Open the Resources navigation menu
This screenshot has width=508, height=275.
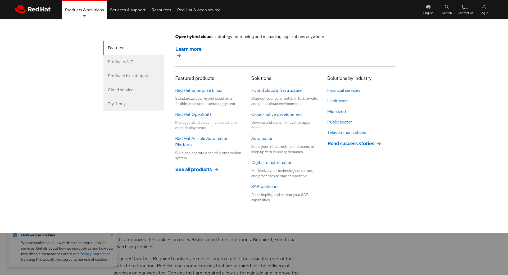pos(161,10)
